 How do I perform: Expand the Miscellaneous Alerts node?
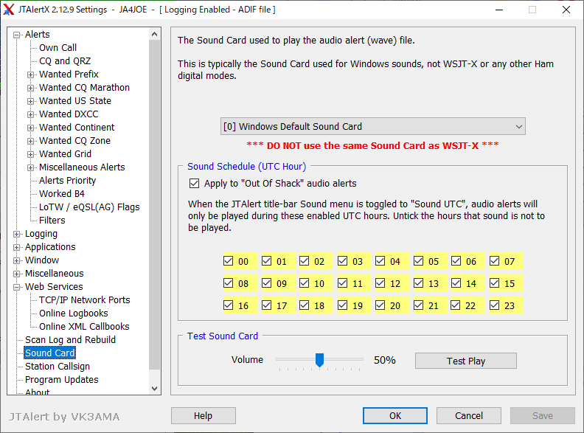pos(30,167)
